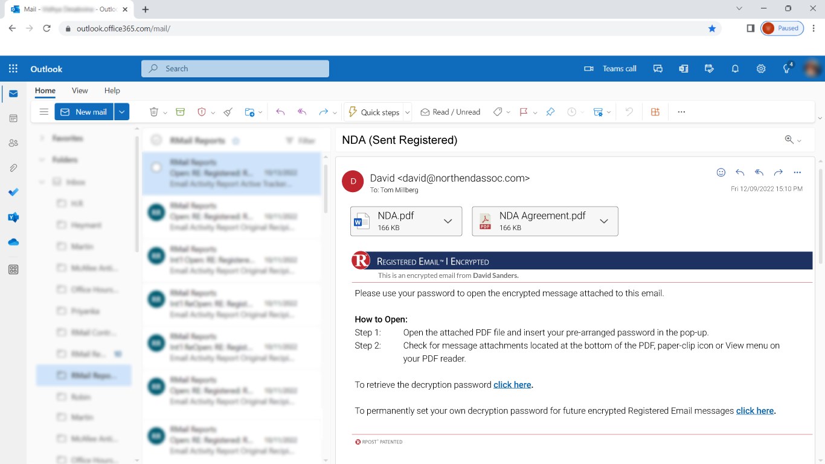Open the My Day panel icon
Viewport: 825px width, 464px height.
click(x=710, y=69)
